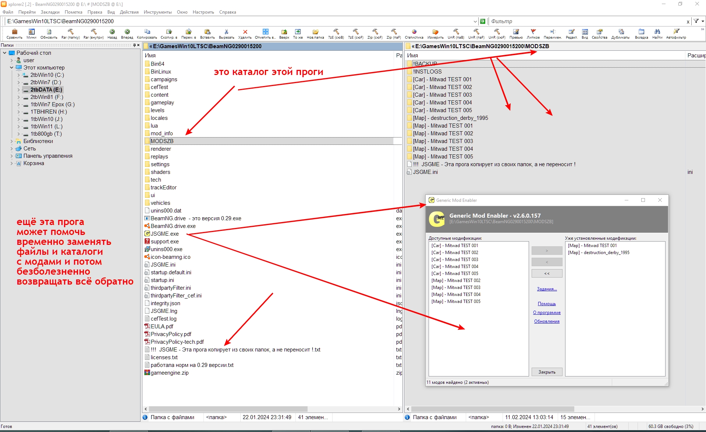The width and height of the screenshot is (706, 432).
Task: Click the То же toolbar icon
Action: tap(298, 33)
